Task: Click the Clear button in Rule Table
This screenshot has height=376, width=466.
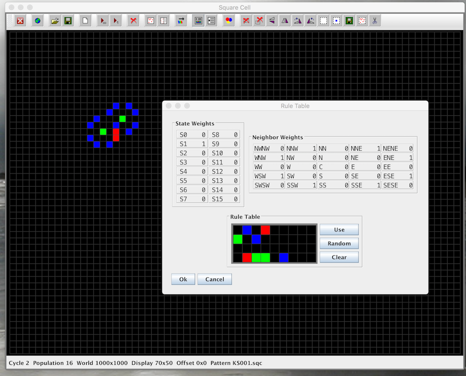Action: coord(339,257)
